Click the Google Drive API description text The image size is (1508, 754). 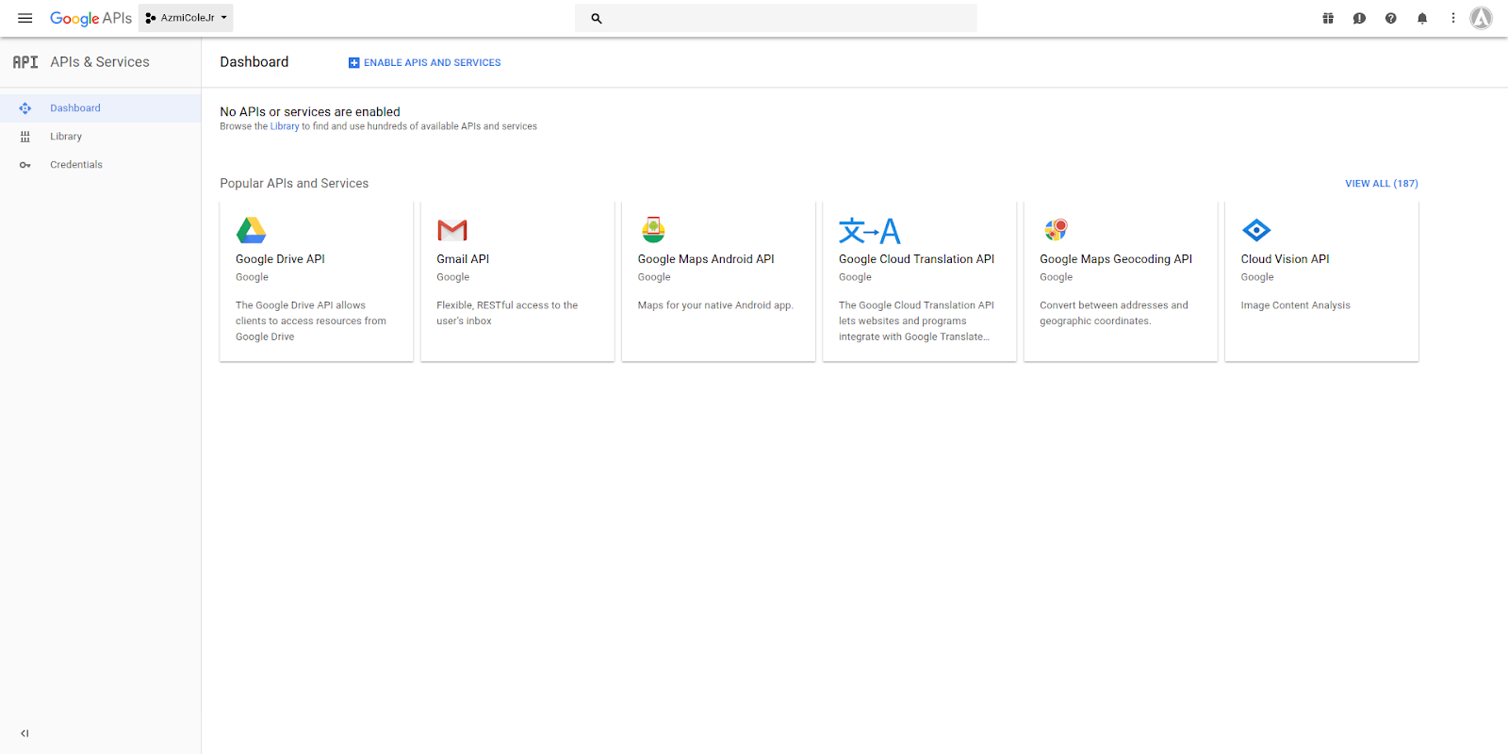pyautogui.click(x=311, y=321)
